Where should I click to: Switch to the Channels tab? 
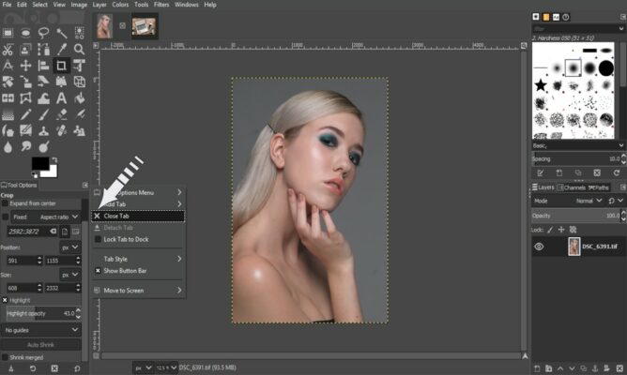[x=574, y=187]
